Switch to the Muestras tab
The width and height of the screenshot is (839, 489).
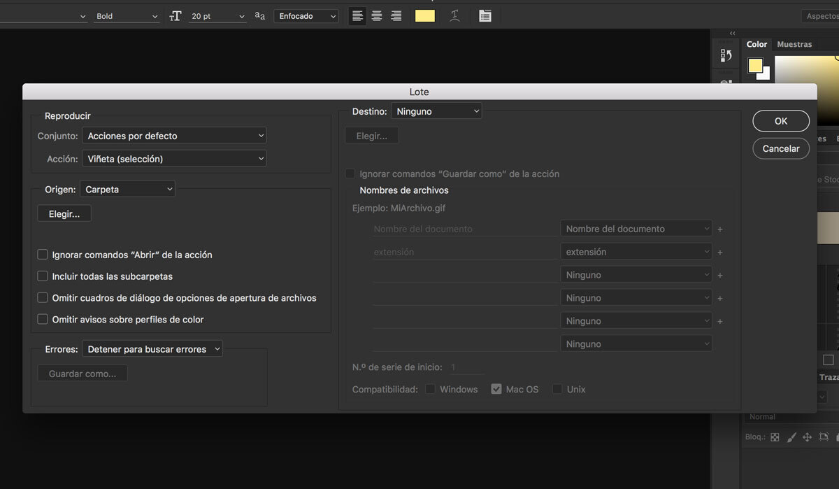[794, 44]
